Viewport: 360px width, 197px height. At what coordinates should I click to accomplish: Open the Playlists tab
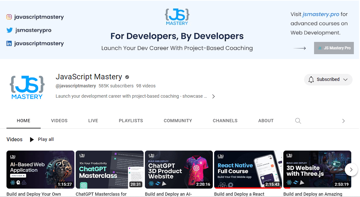tap(131, 121)
